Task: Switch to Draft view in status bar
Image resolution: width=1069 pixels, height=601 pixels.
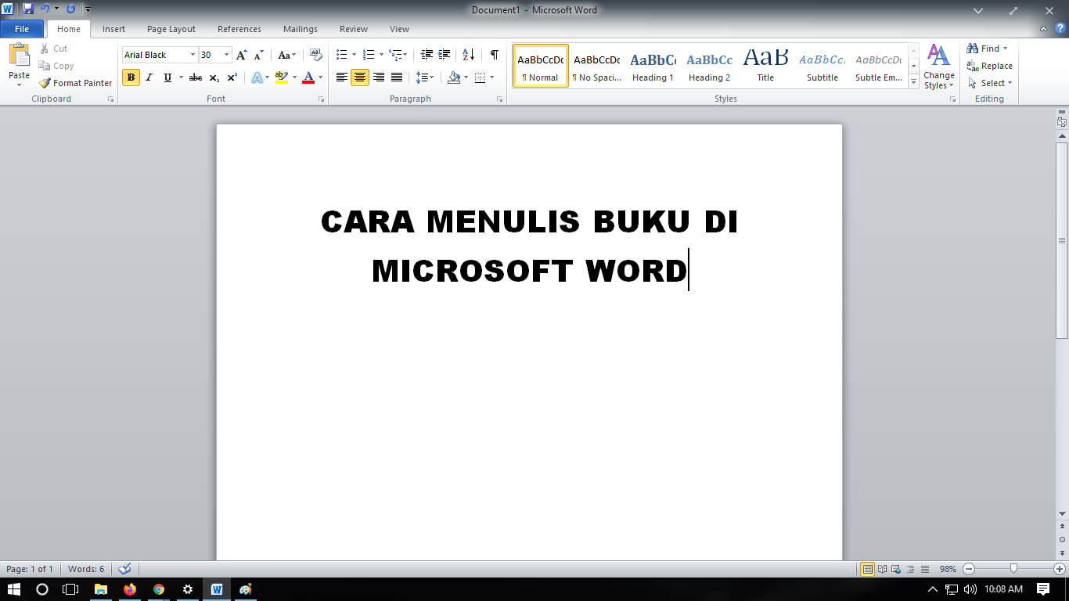Action: (x=925, y=569)
